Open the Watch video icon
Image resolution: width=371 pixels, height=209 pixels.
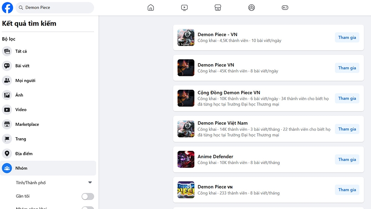pos(184,8)
